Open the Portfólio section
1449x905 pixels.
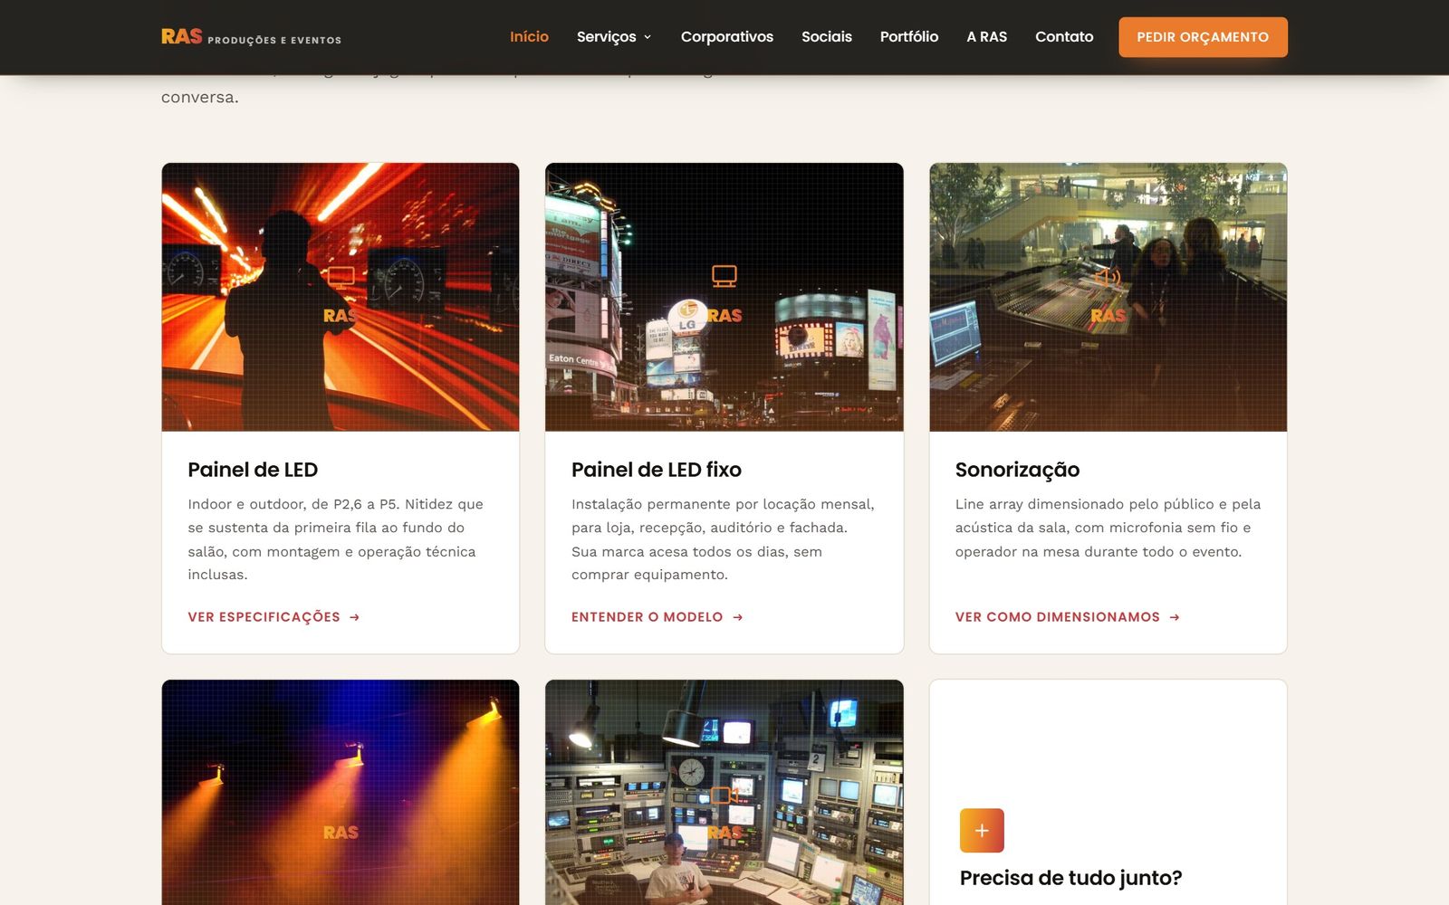tap(909, 37)
